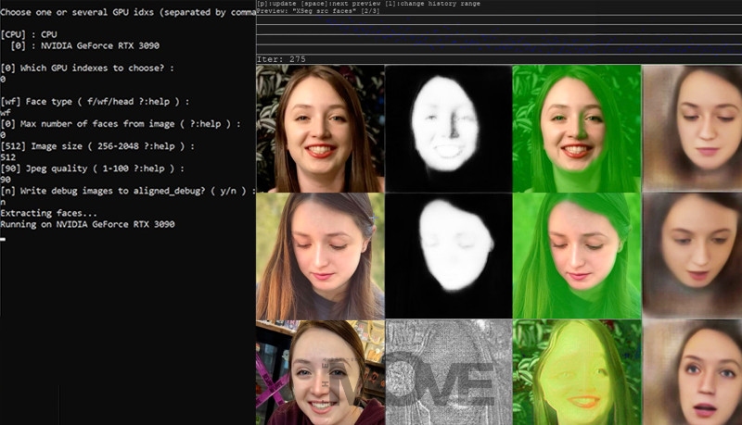The width and height of the screenshot is (742, 425).
Task: Click the 'Iter: 275' label in preview
Action: point(281,59)
